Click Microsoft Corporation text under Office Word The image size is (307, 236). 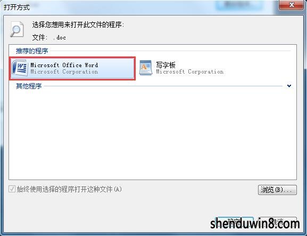coord(64,72)
